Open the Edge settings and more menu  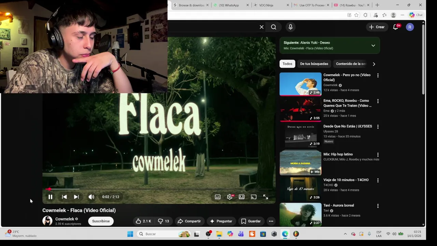point(403,15)
